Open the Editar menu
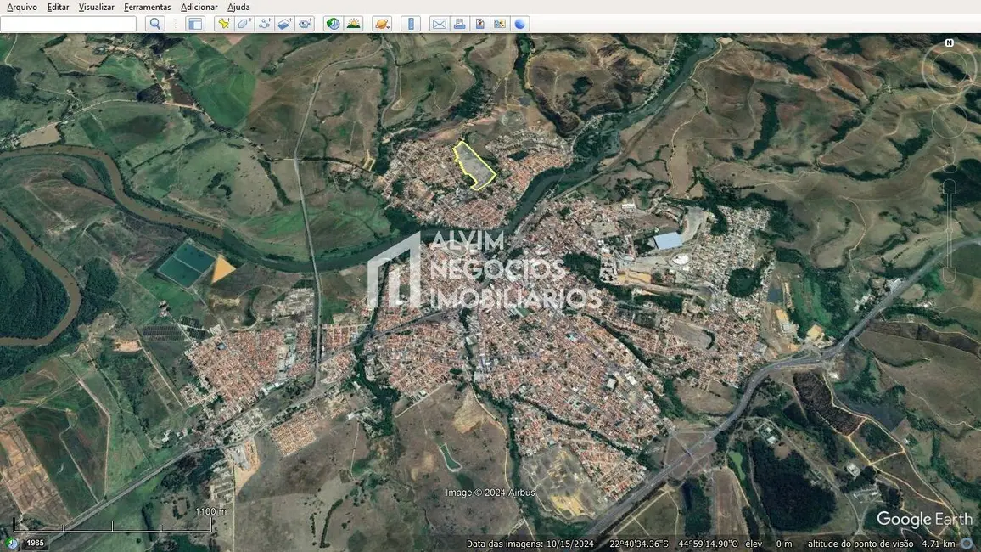Image resolution: width=981 pixels, height=552 pixels. click(58, 7)
